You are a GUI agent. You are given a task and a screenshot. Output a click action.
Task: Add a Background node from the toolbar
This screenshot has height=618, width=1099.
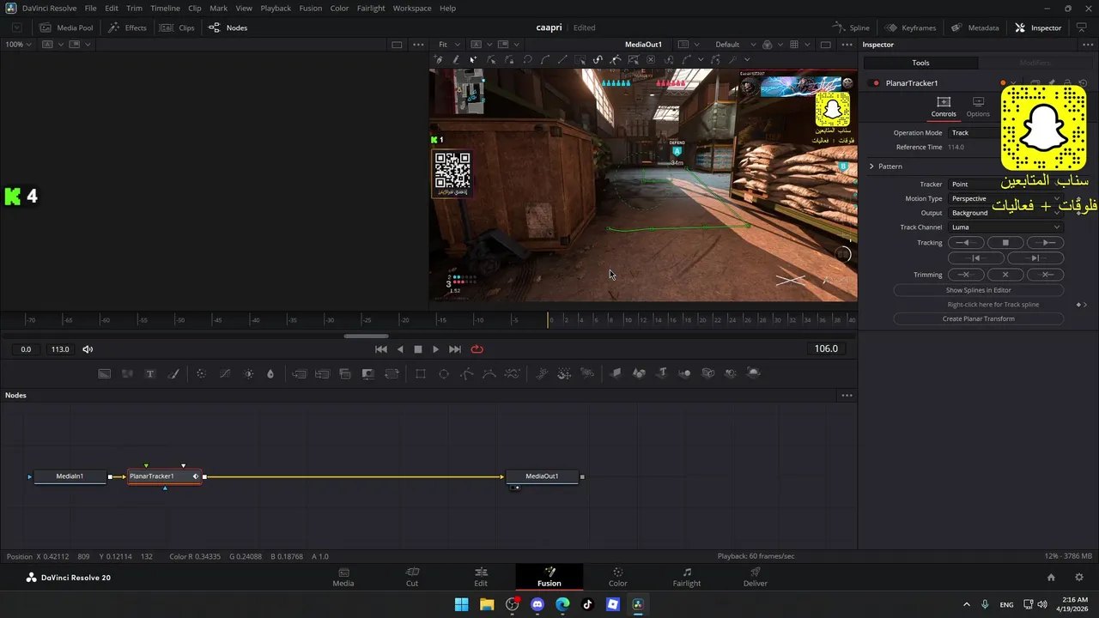coord(104,373)
